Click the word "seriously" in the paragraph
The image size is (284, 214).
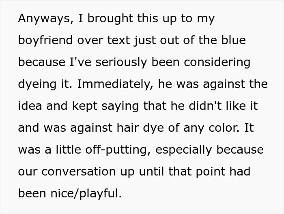[121, 62]
